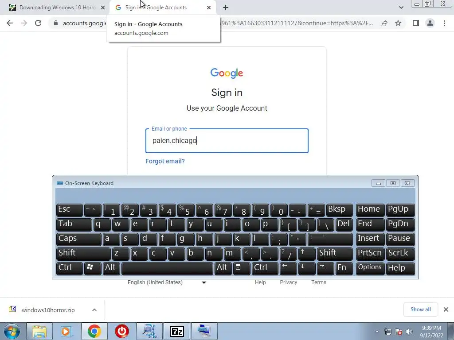
Task: Open the Chrome side panel icon
Action: pos(416,23)
